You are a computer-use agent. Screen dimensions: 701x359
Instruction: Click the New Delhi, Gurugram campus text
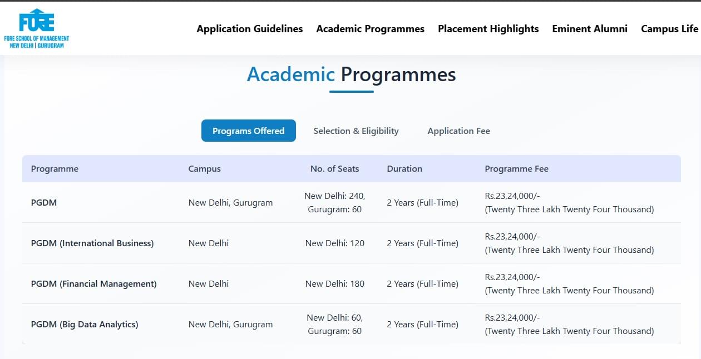pos(230,202)
